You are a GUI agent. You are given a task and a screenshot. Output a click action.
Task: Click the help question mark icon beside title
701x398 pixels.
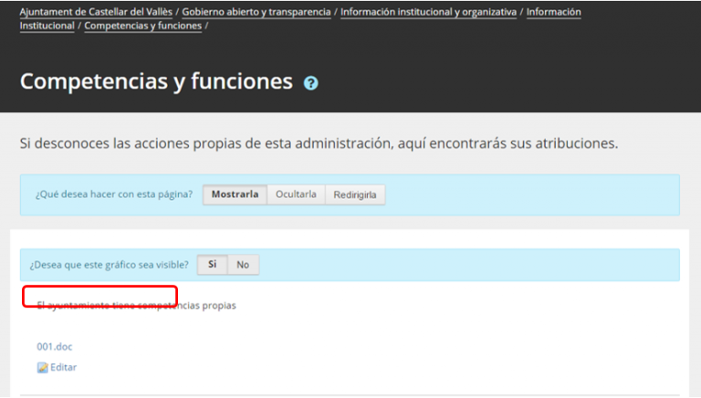(311, 82)
